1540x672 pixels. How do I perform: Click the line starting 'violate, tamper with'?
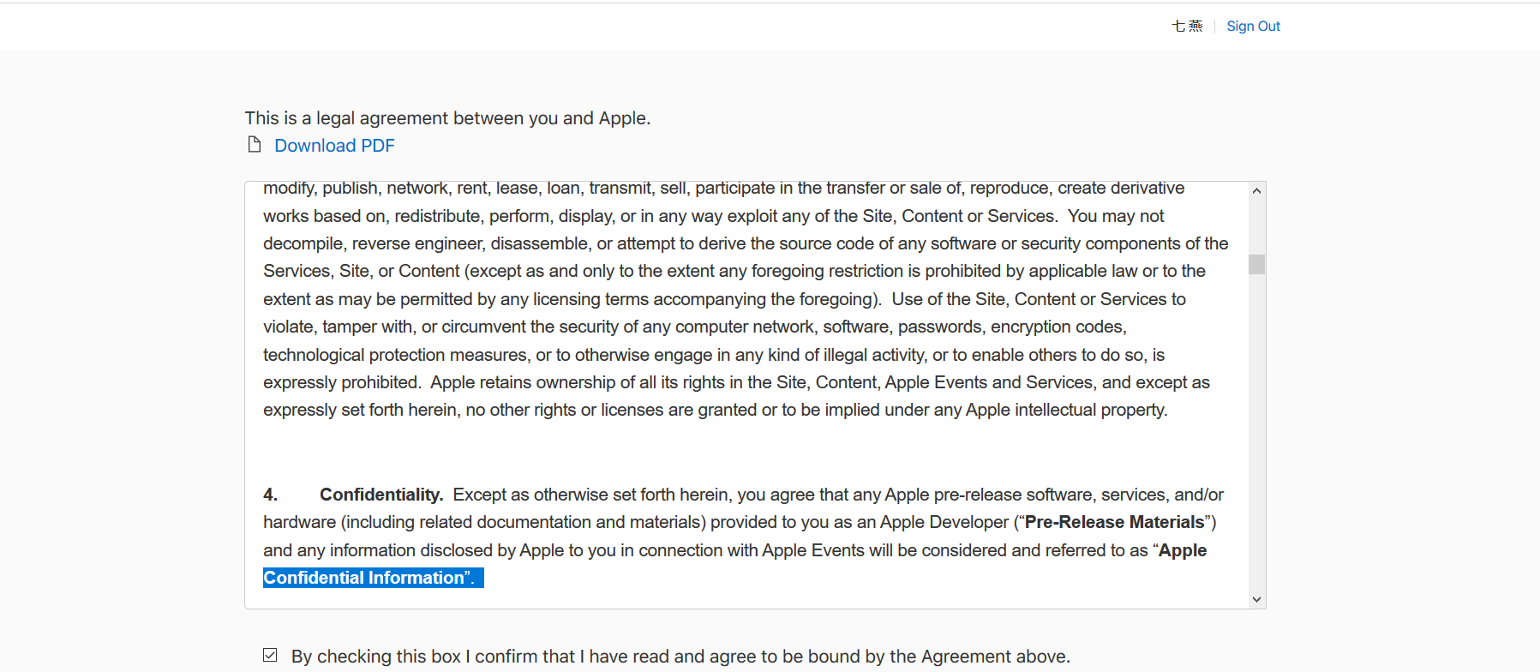(695, 327)
